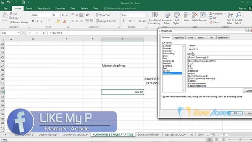Screen dimensions: 252x142
Task: Switch to the Page Layout tab
Action: click(x=44, y=8)
